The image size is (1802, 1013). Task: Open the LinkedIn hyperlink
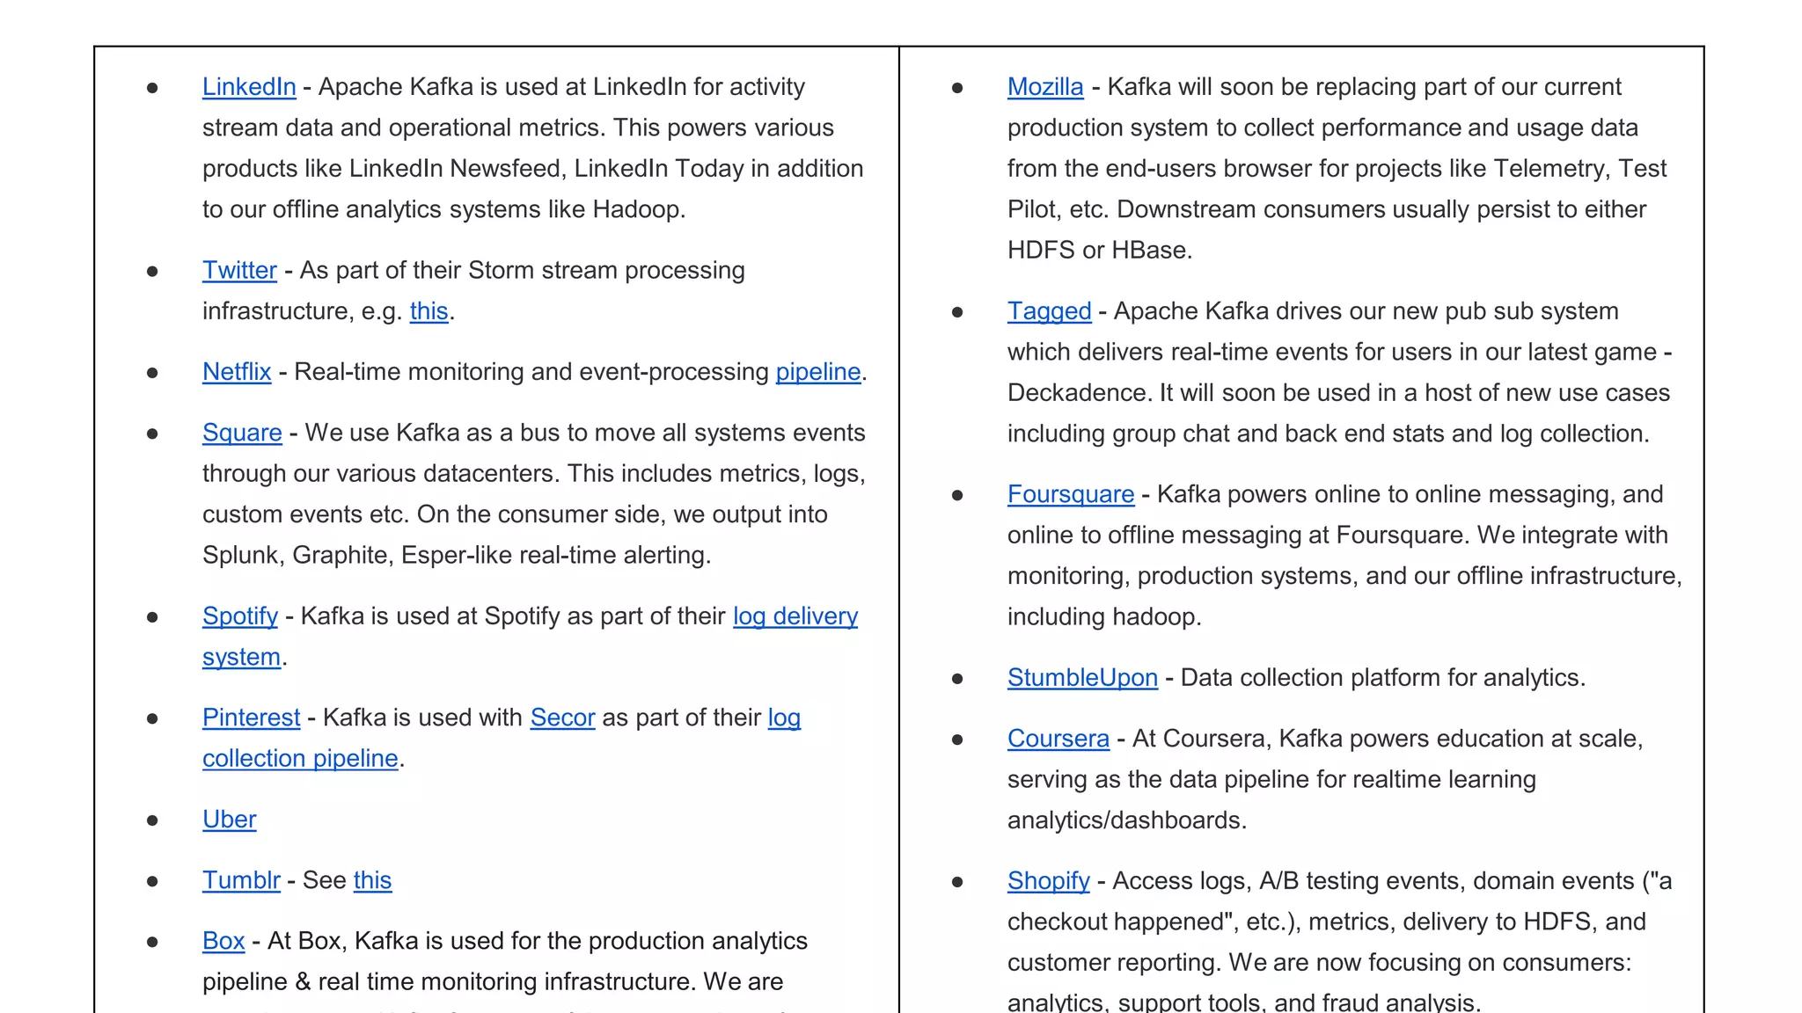pos(249,87)
